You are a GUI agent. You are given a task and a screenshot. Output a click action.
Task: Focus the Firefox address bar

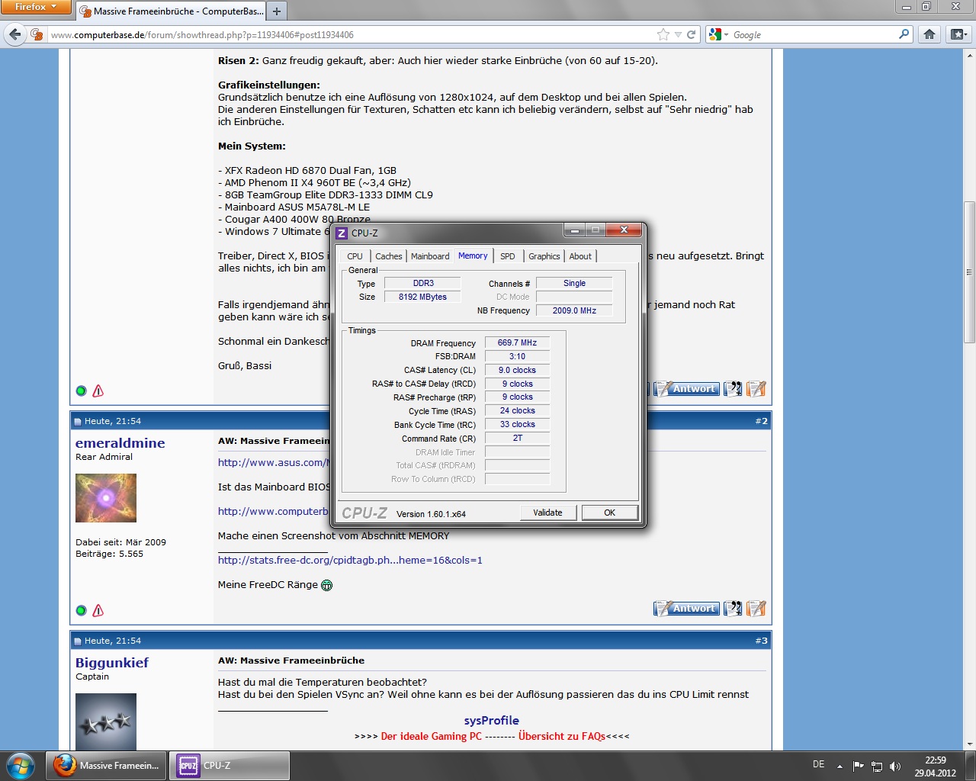coord(351,34)
